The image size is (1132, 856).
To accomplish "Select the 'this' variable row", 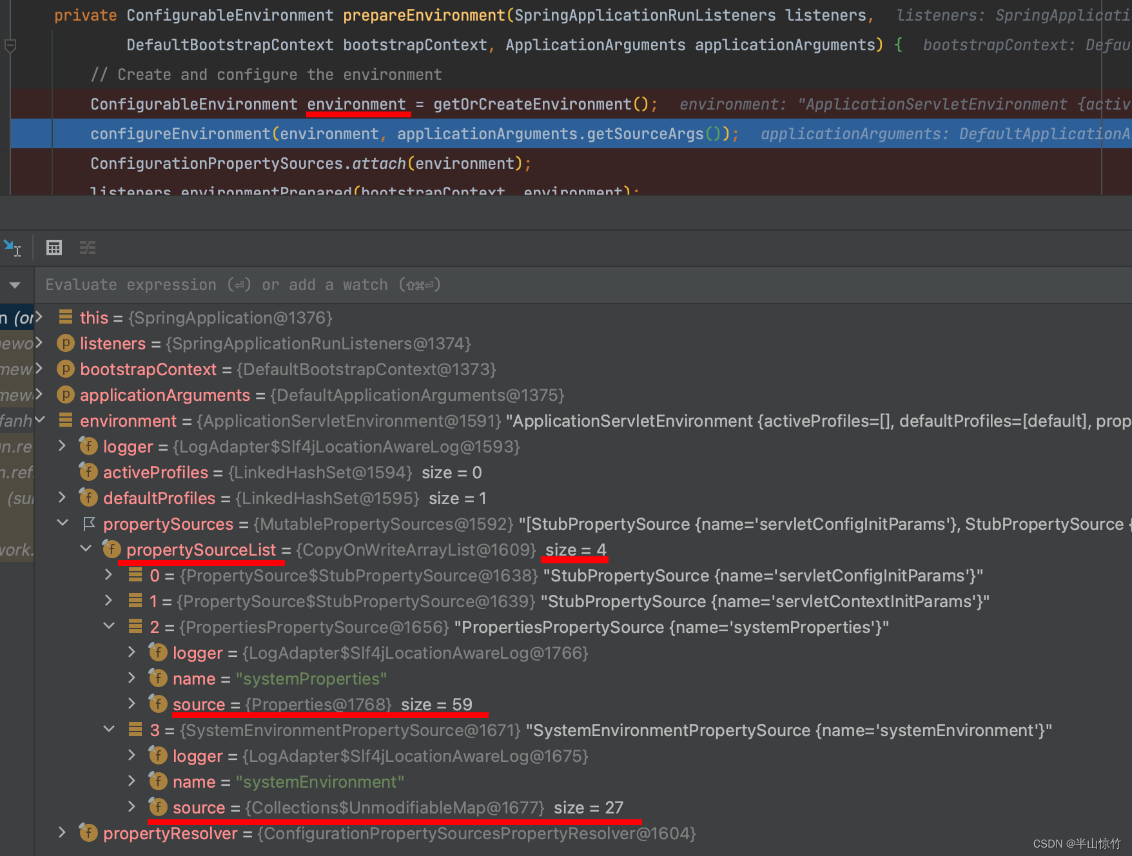I will 583,317.
